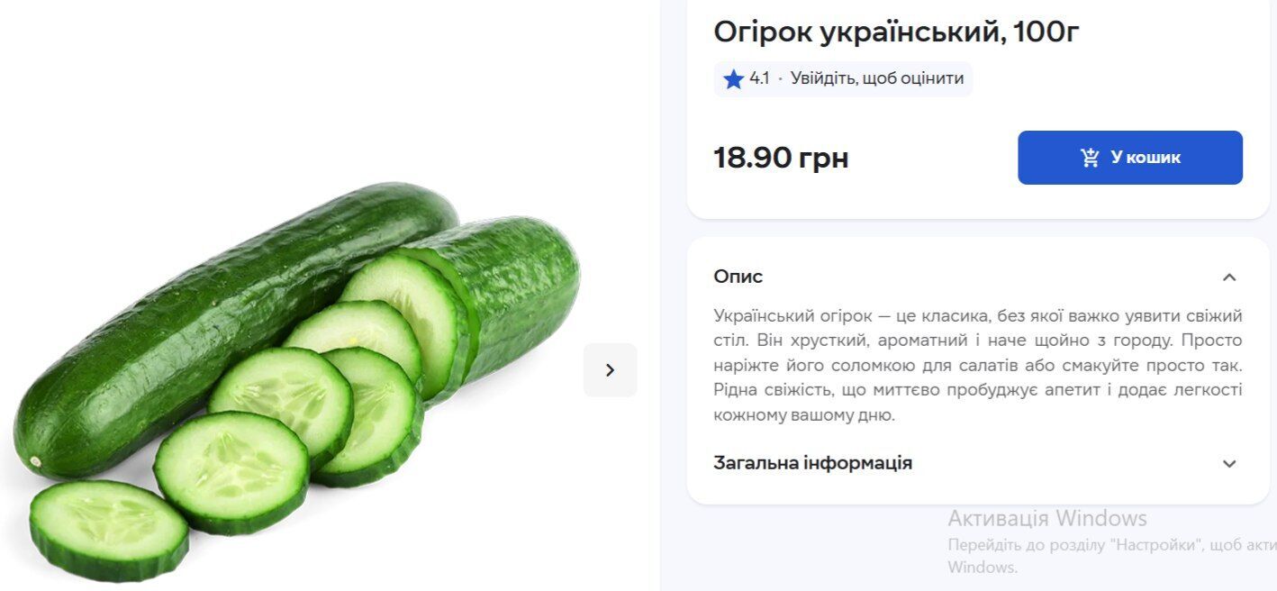The image size is (1277, 591).
Task: Click the chevron beside Загальна інформація
Action: pos(1230,463)
